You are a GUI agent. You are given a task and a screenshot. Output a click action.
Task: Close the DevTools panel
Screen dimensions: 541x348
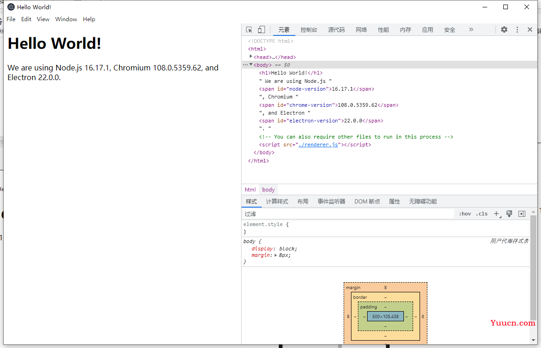[x=530, y=29]
